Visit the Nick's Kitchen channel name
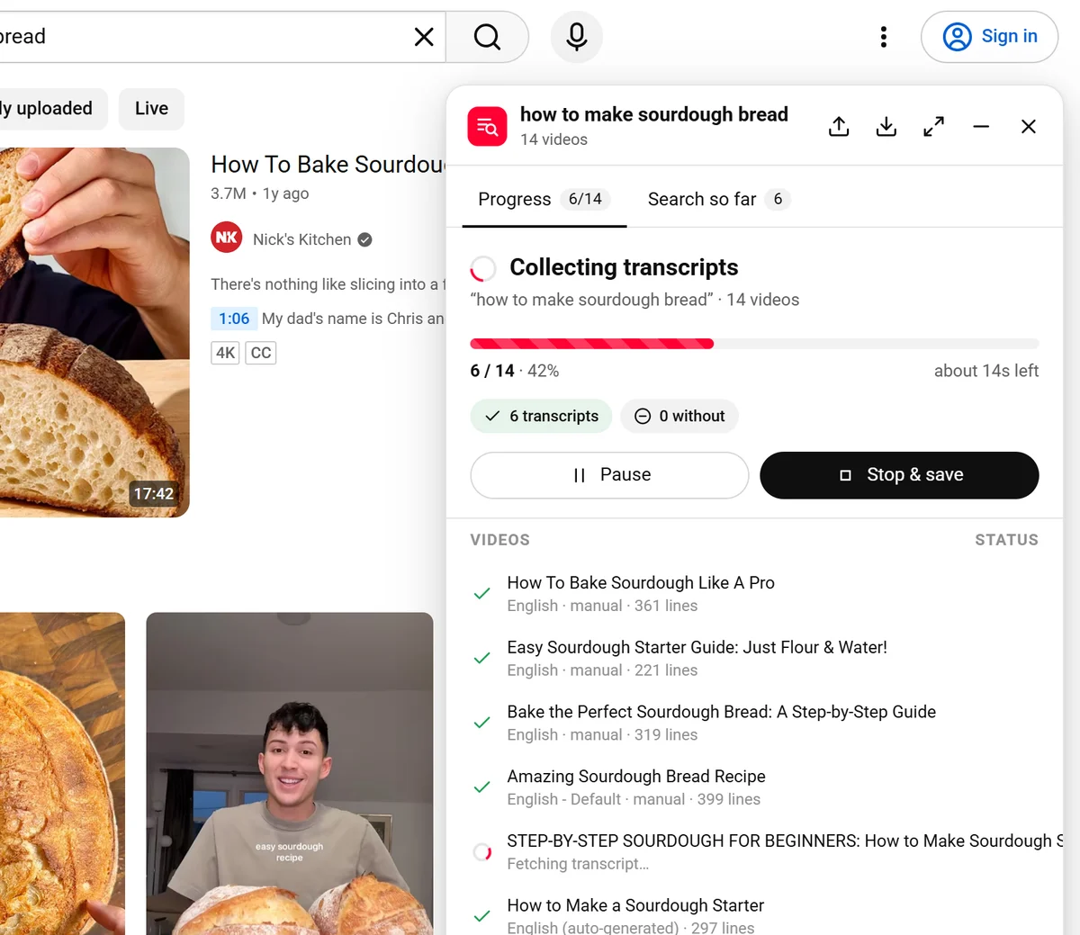Viewport: 1080px width, 935px height. point(302,239)
